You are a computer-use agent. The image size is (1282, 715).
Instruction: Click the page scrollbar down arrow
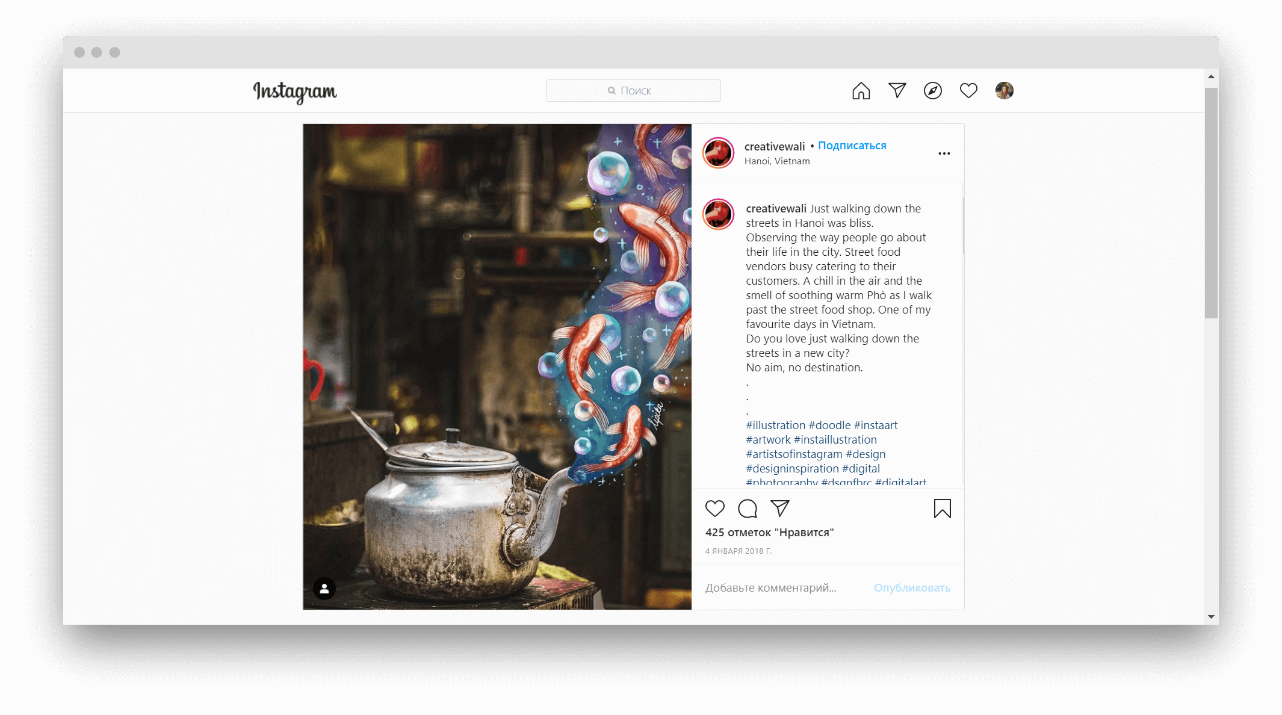click(x=1212, y=617)
